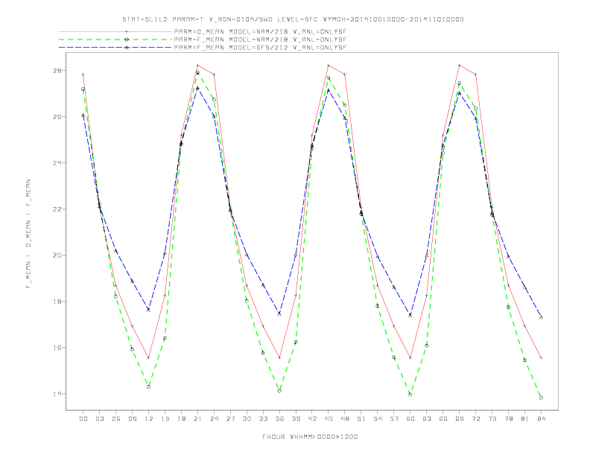590x456 pixels.
Task: Click y-axis tick label 22
Action: (x=58, y=209)
